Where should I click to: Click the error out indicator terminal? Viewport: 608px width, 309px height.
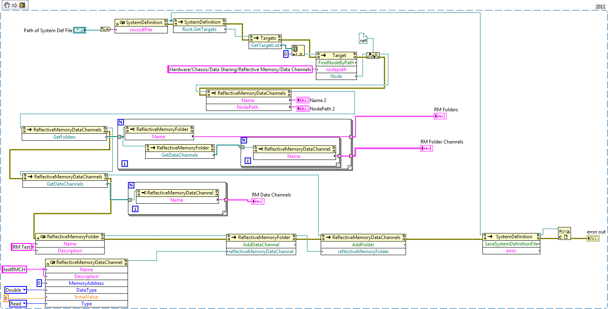593,238
